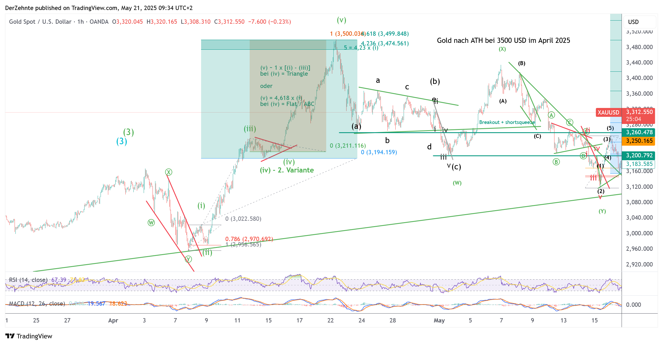Click the orange 3,250.165 price label
Screen dimensions: 663x345
coord(639,141)
